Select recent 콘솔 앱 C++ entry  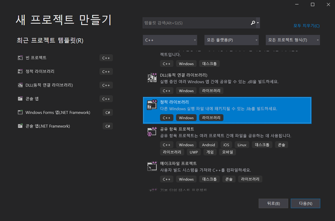32,99
